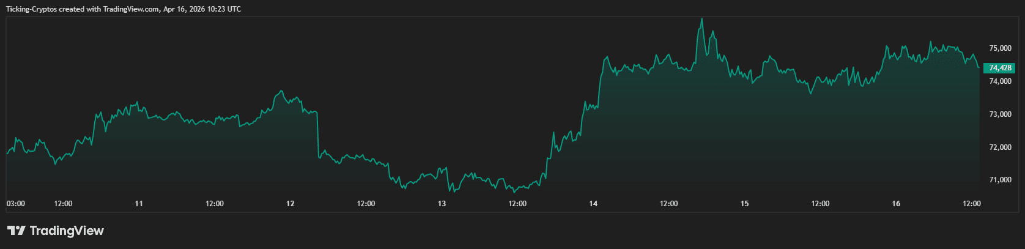
Task: Click the rightmost 12:00 time axis label
Action: tap(971, 204)
